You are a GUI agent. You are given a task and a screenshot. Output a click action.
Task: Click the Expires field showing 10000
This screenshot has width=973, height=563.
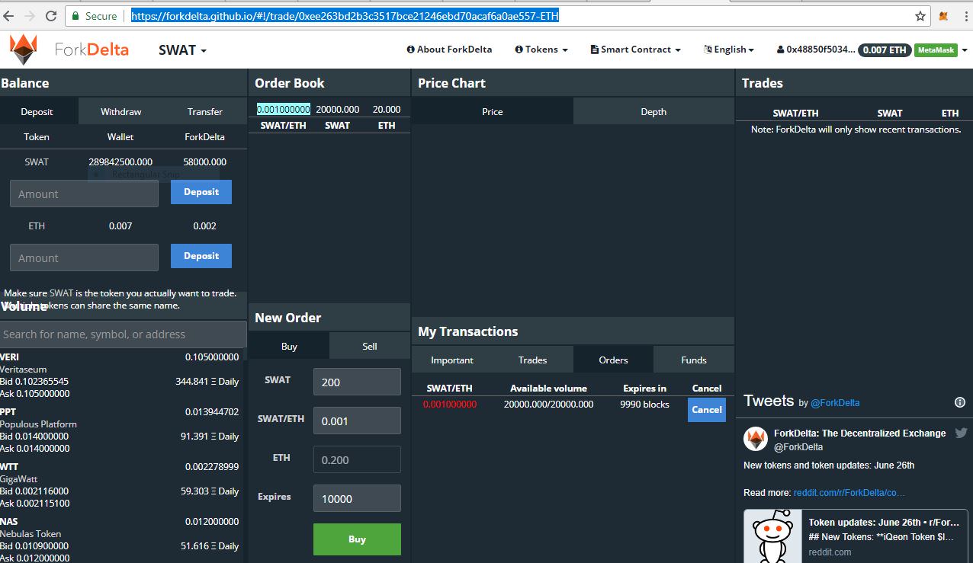tap(357, 498)
